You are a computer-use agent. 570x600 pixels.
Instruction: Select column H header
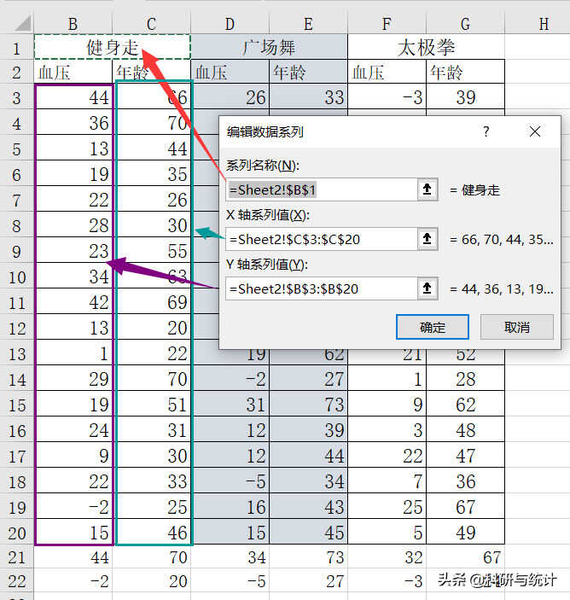point(544,24)
